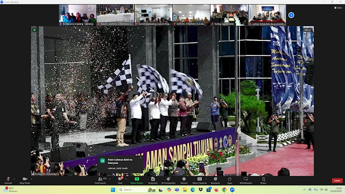
Task: Open Copilot from taskbar
Action: [169, 190]
